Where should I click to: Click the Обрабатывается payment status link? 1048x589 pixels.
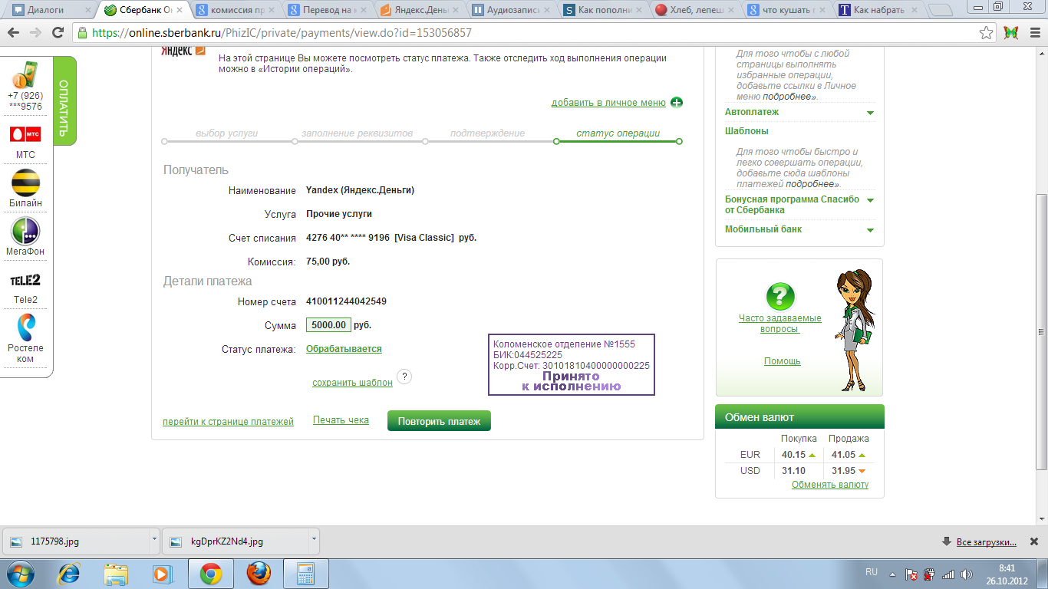344,349
